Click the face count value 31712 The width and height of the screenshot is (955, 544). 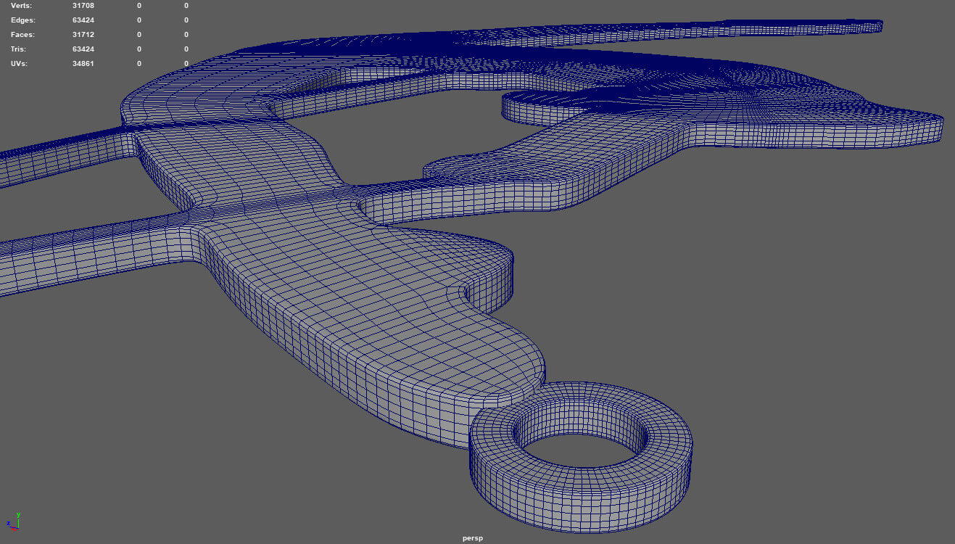click(x=83, y=35)
